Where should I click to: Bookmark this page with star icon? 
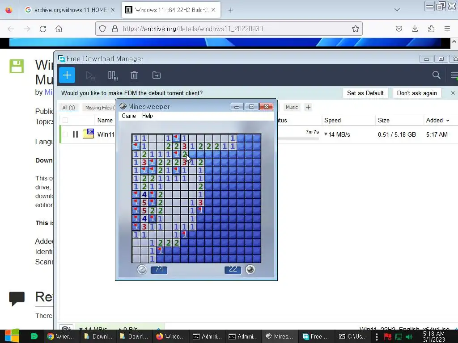tap(355, 29)
